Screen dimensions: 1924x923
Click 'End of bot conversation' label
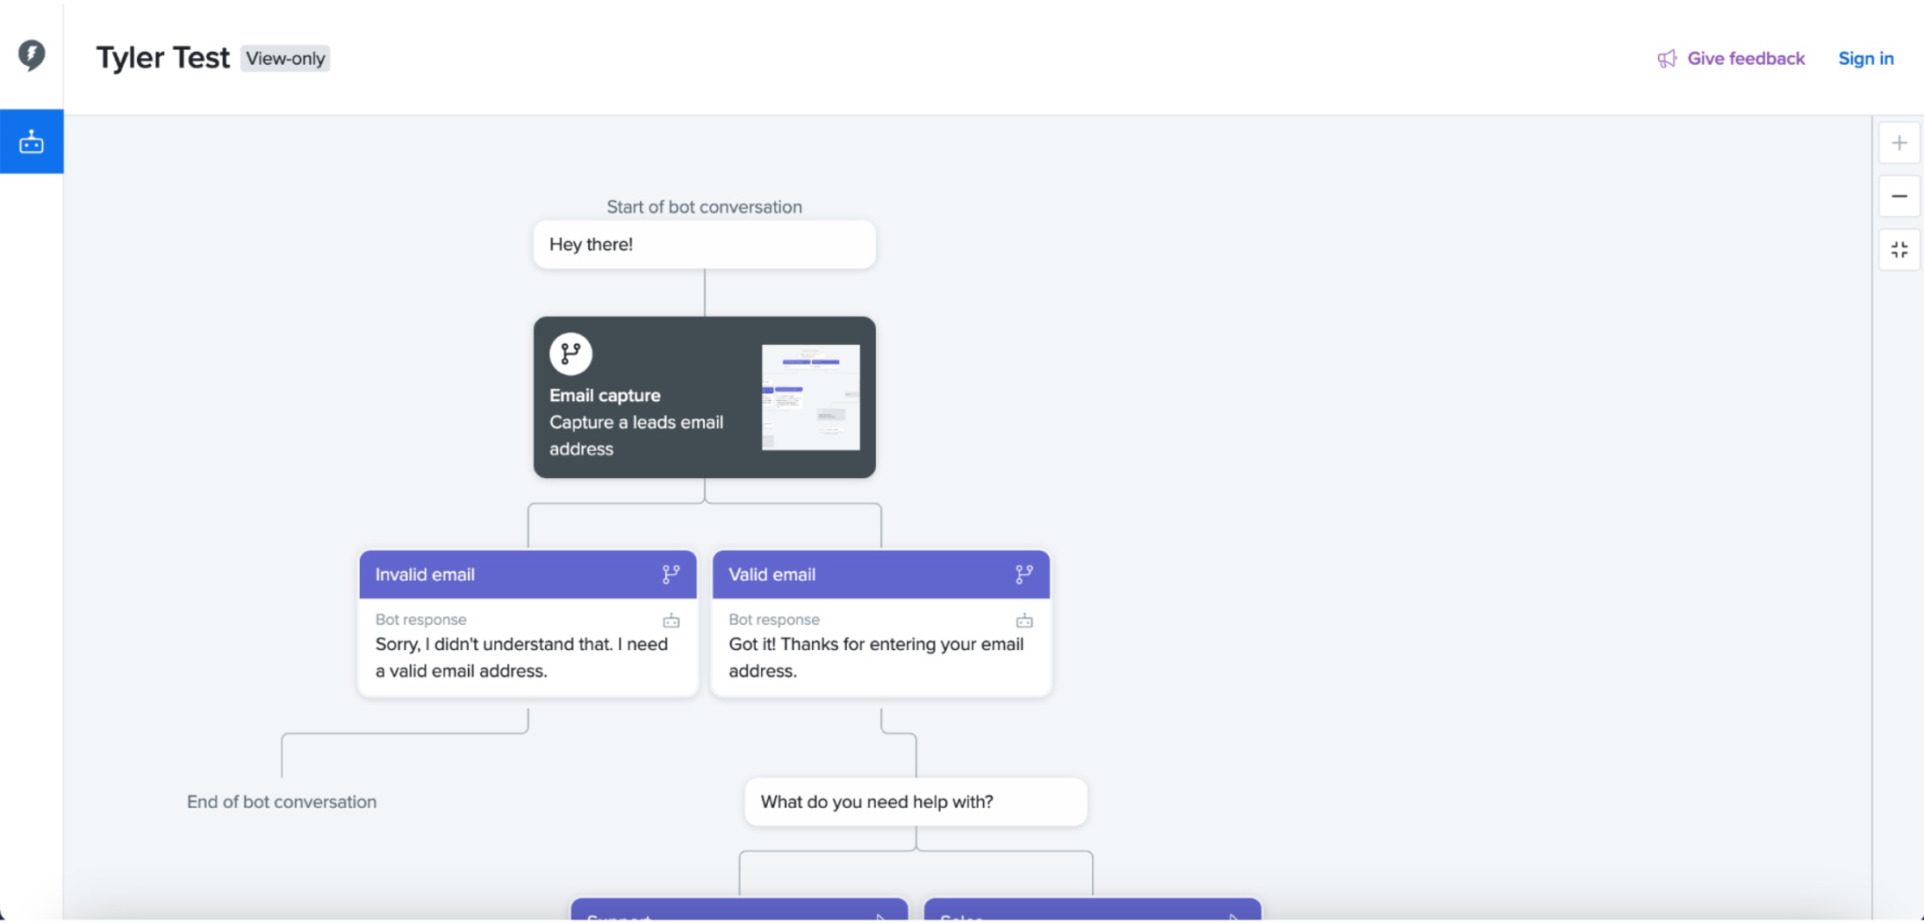282,802
